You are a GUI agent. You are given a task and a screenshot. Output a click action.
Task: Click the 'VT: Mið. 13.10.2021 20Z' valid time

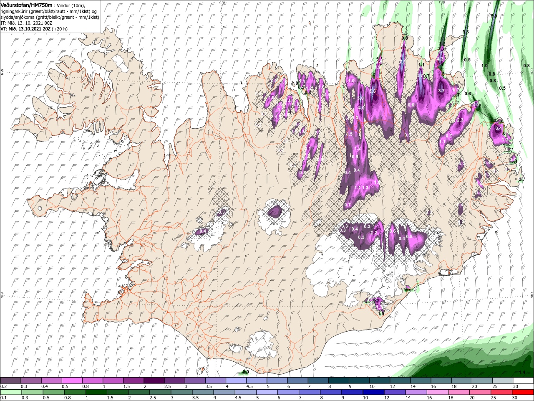[25, 29]
